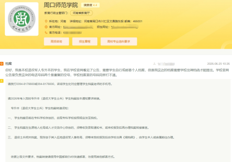Image resolution: width=232 pixels, height=162 pixels.
Task: Click the globe icon beside 官方网址
Action: pos(46,27)
